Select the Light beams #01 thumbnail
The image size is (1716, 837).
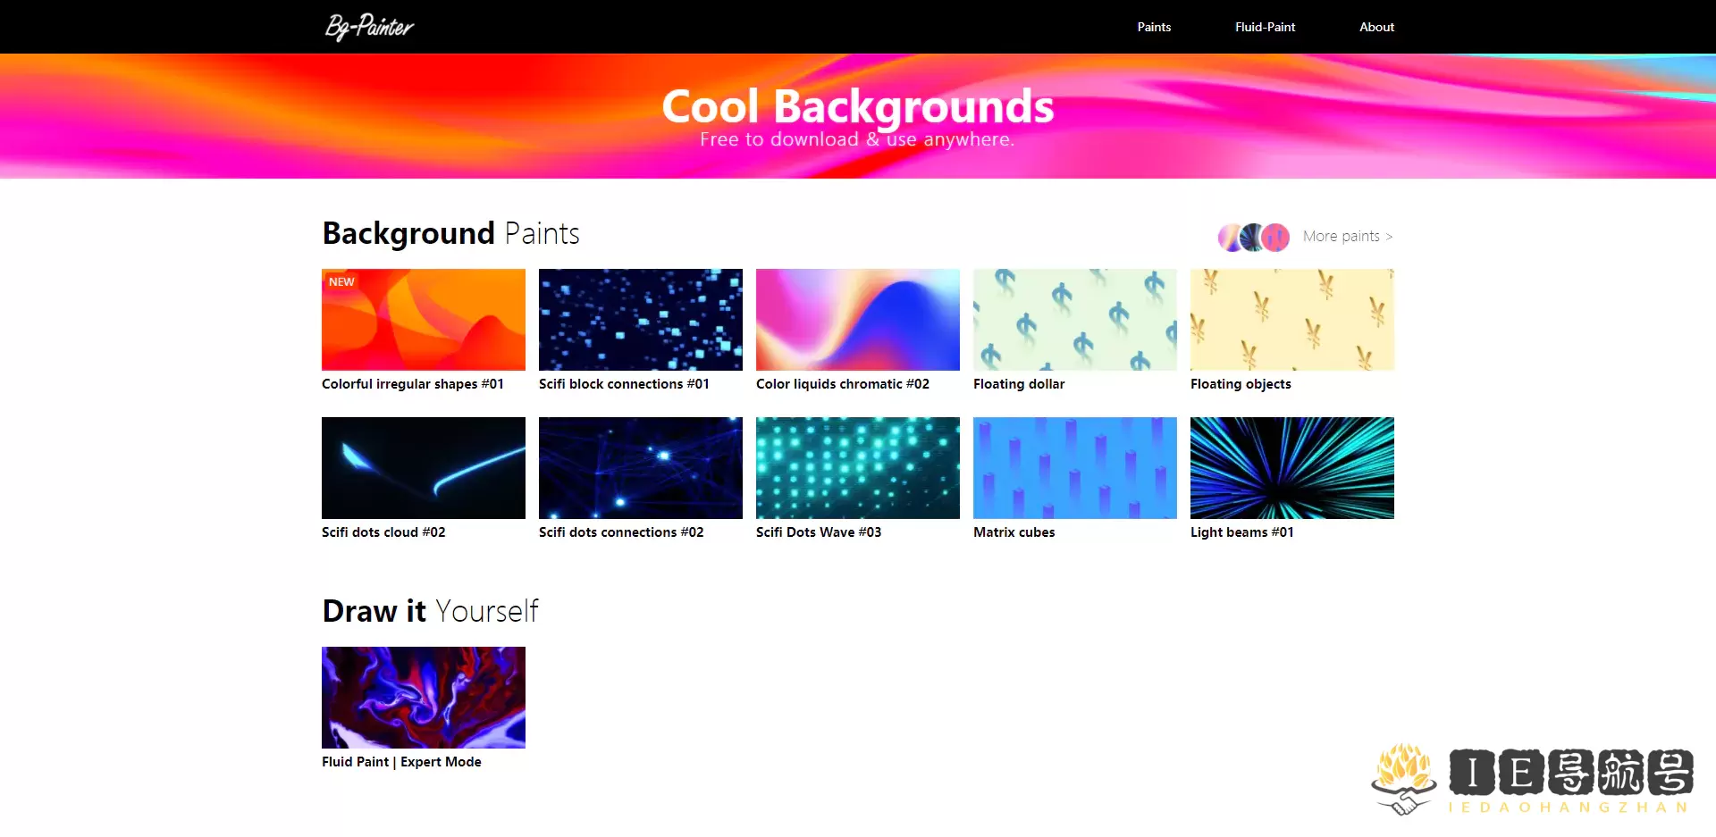coord(1292,468)
